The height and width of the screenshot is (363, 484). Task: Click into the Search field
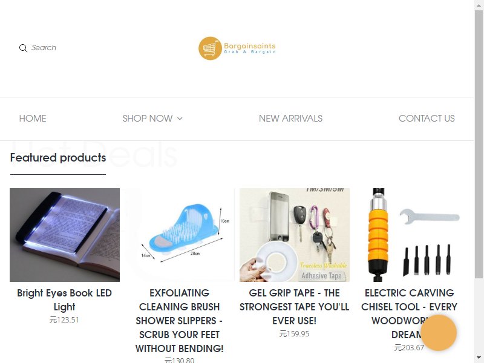pyautogui.click(x=44, y=48)
